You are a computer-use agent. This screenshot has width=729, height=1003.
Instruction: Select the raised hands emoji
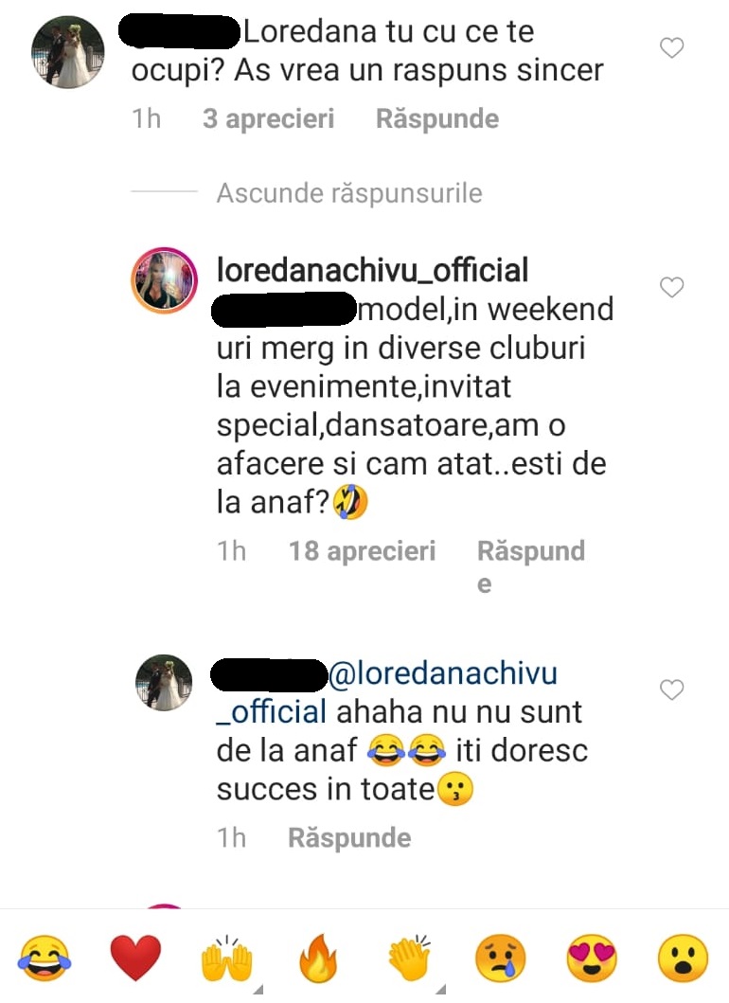(226, 960)
